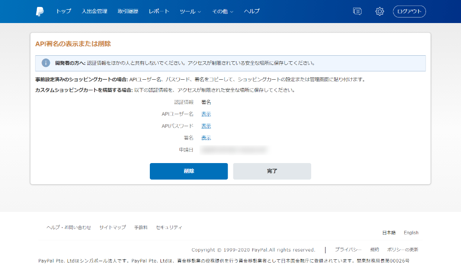The height and width of the screenshot is (275, 461).
Task: Open ヘルプ in the top navigation
Action: click(252, 12)
